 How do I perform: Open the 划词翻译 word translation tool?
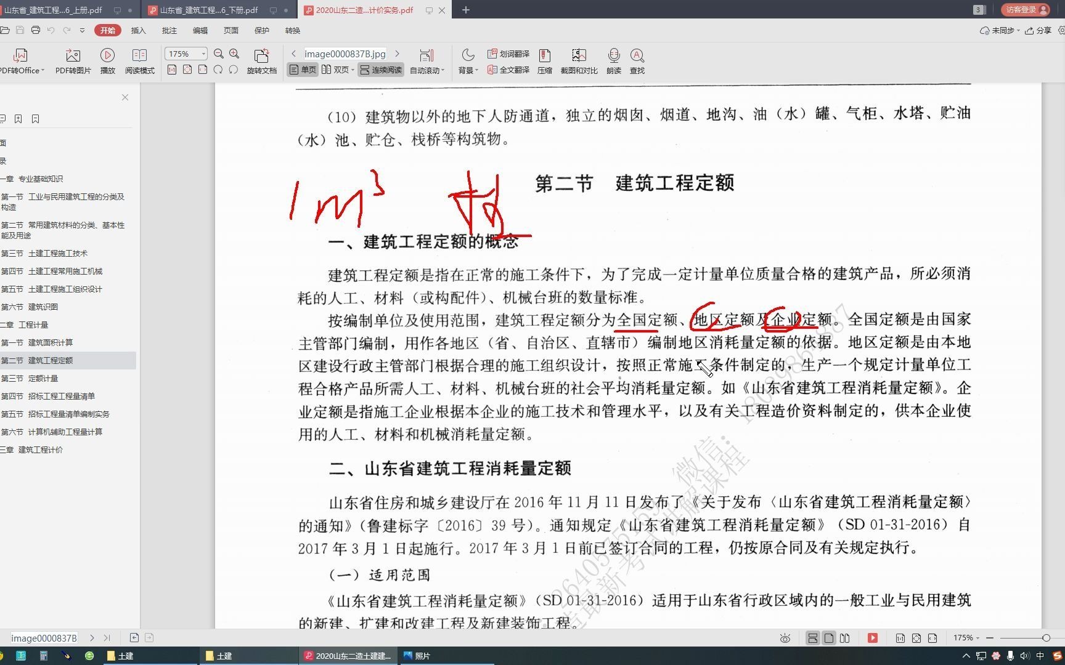508,54
